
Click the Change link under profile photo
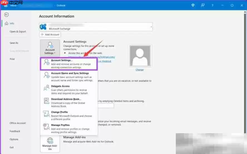(x=140, y=70)
